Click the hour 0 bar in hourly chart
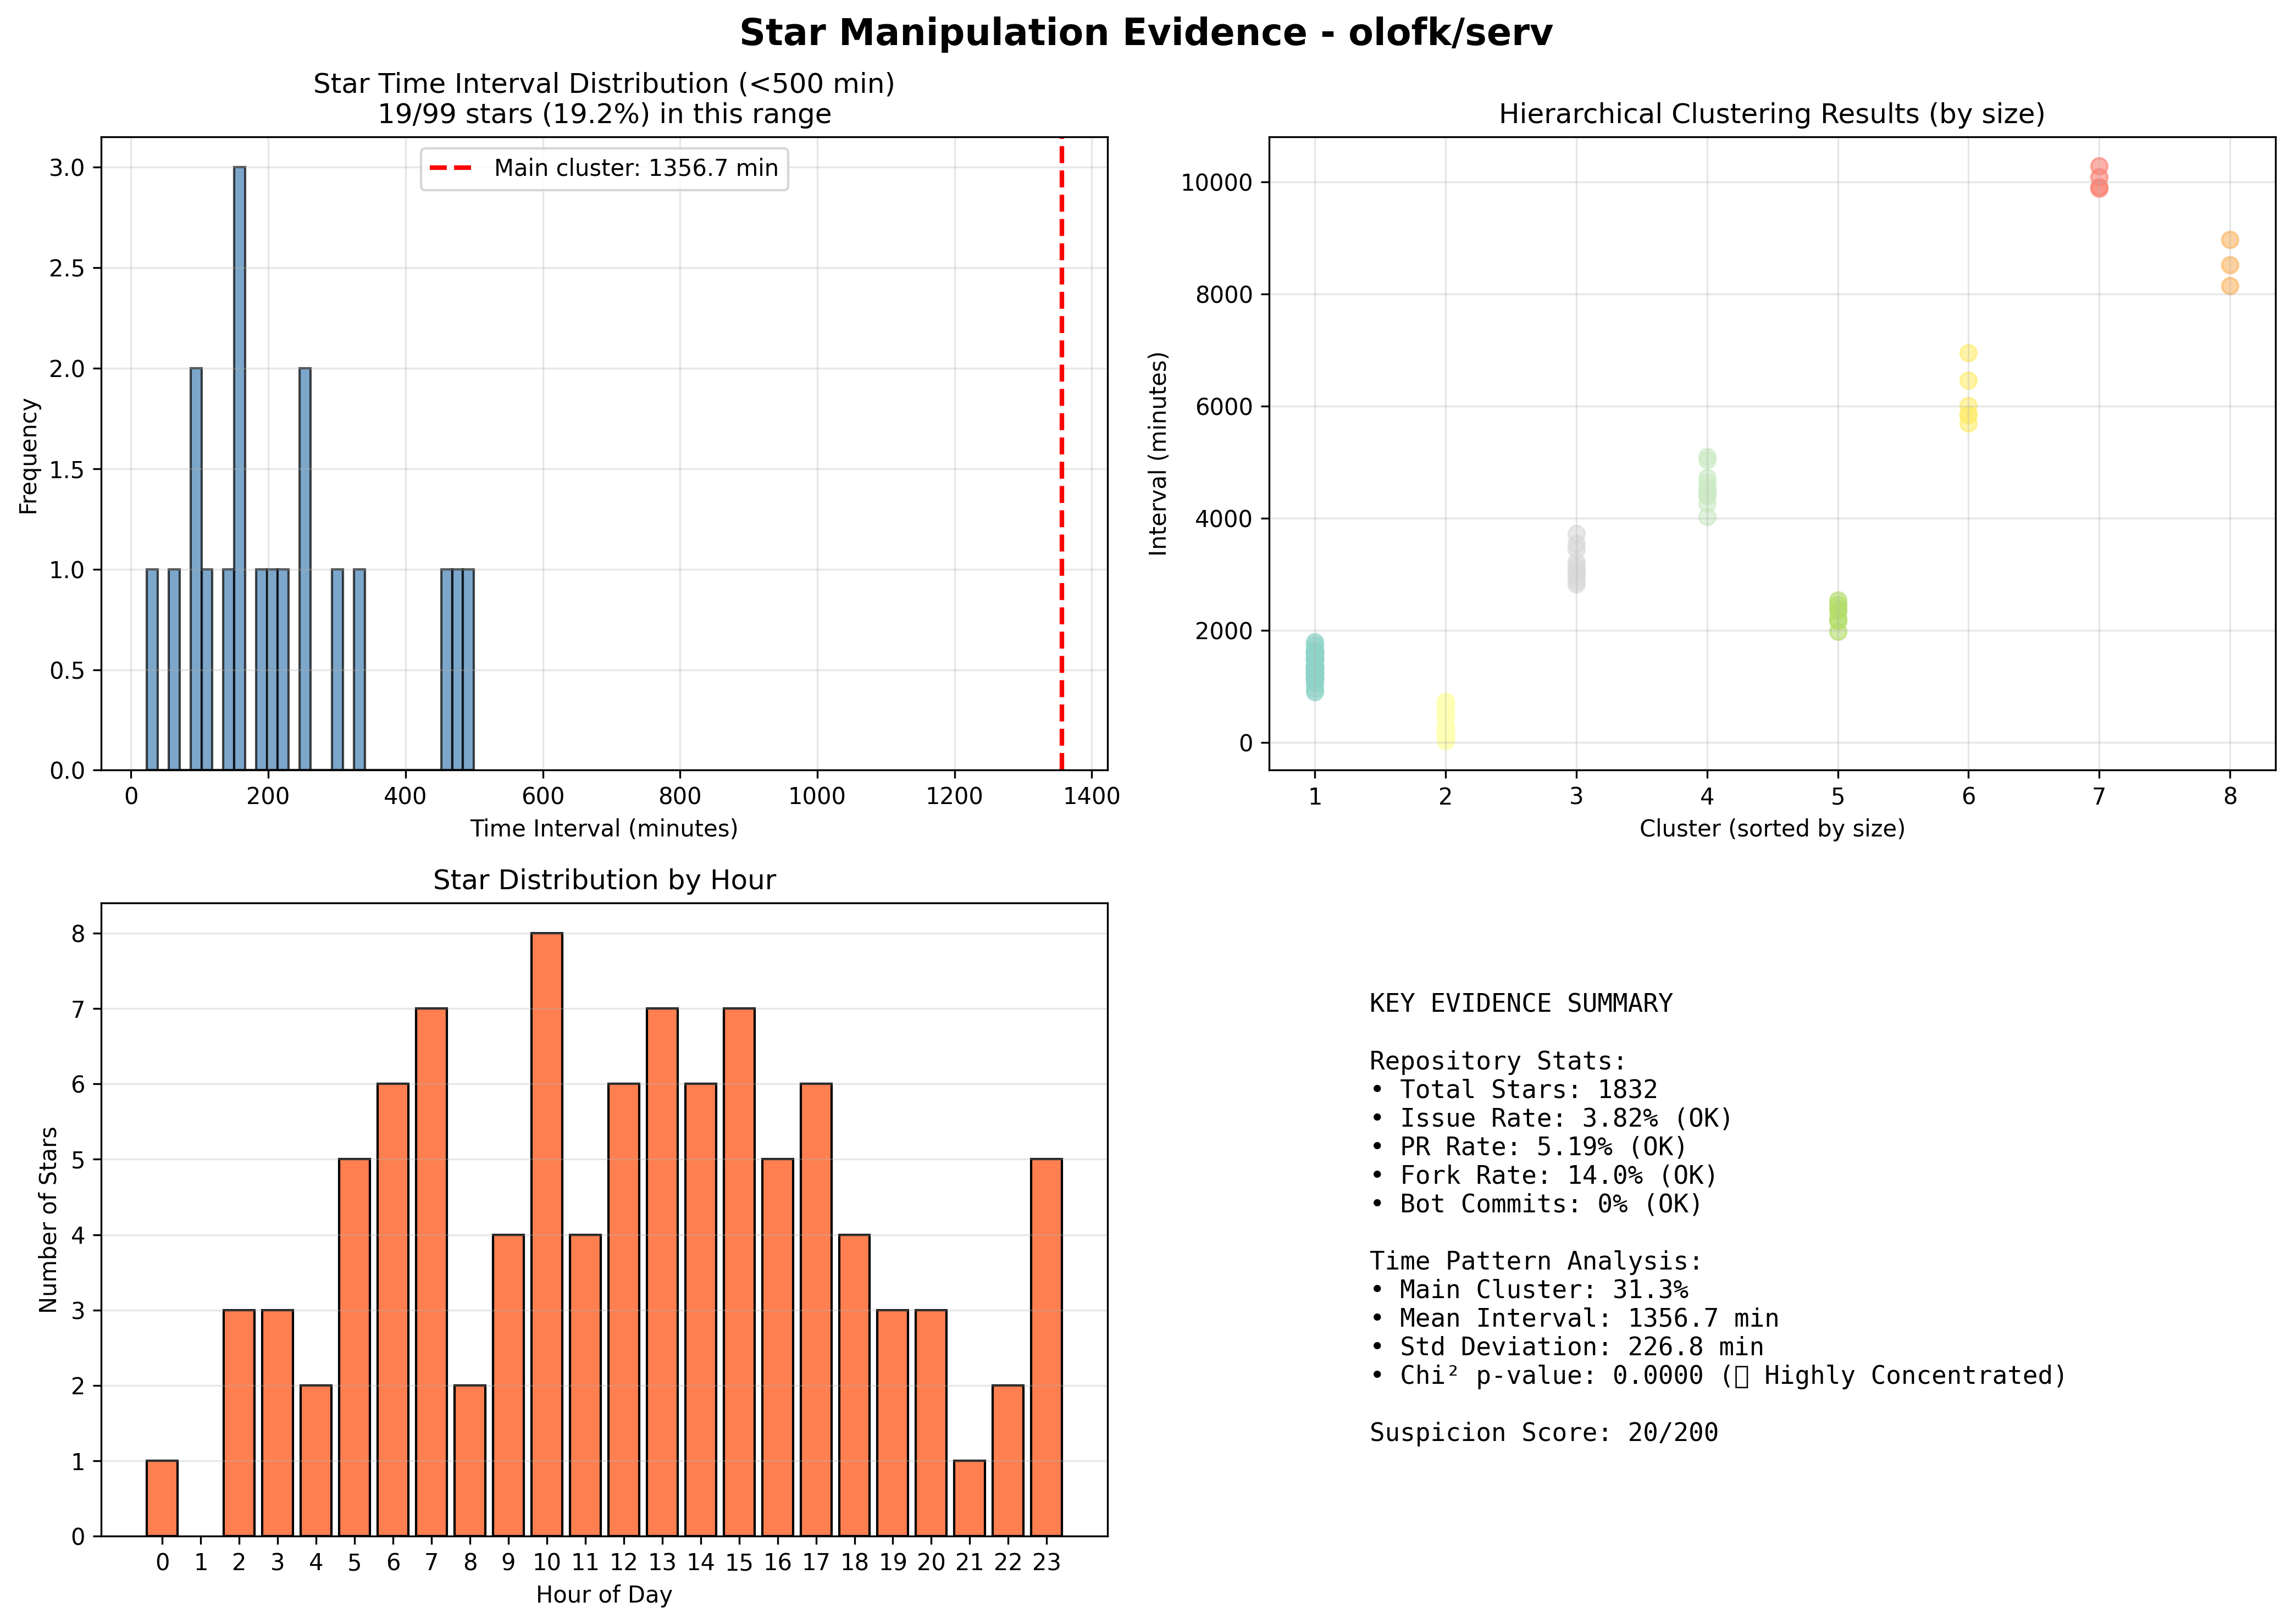 click(x=162, y=1498)
